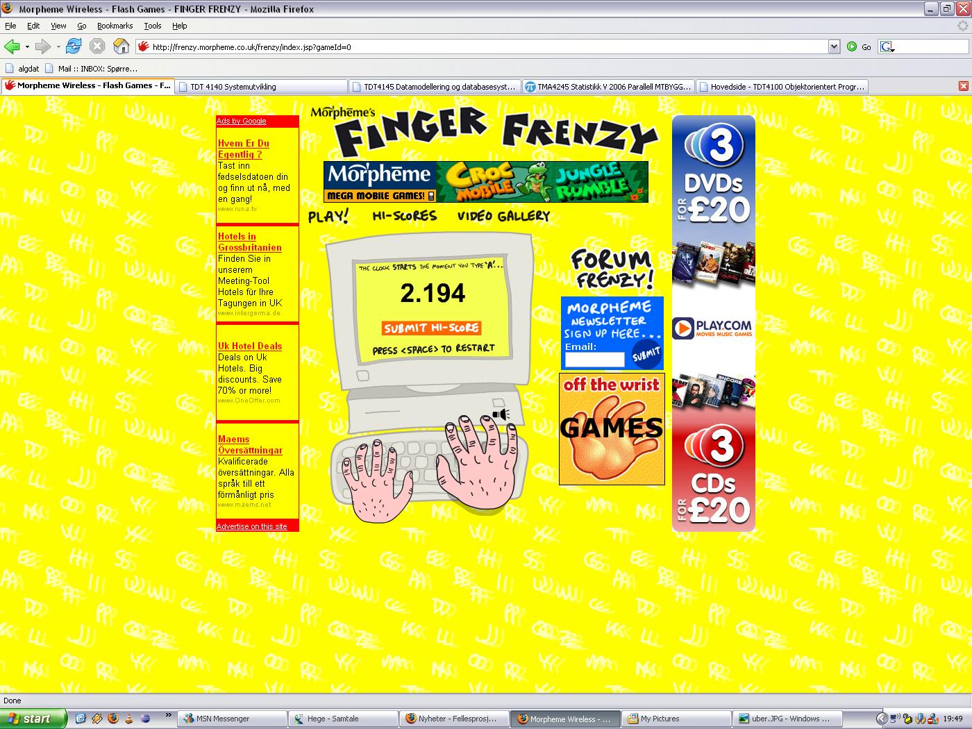
Task: Click the FORUM FRENZY! link
Action: pos(612,269)
